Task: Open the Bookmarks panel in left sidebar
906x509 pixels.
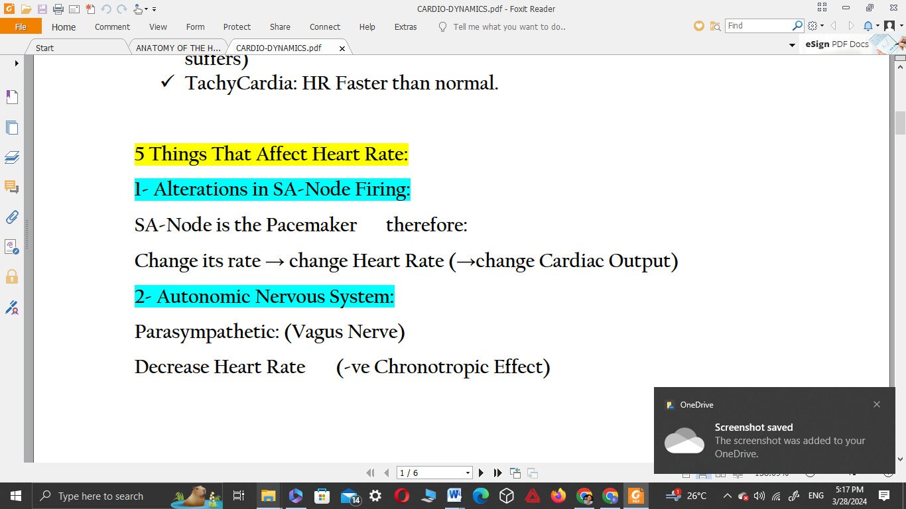Action: [12, 97]
